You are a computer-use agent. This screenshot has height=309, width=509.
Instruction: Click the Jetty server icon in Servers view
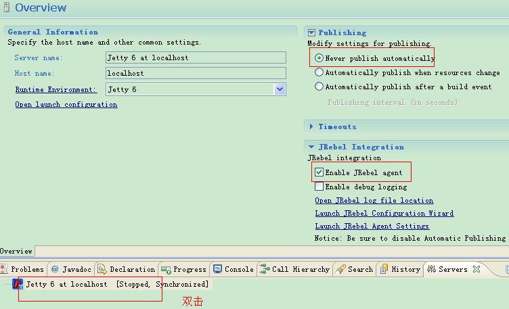(17, 284)
